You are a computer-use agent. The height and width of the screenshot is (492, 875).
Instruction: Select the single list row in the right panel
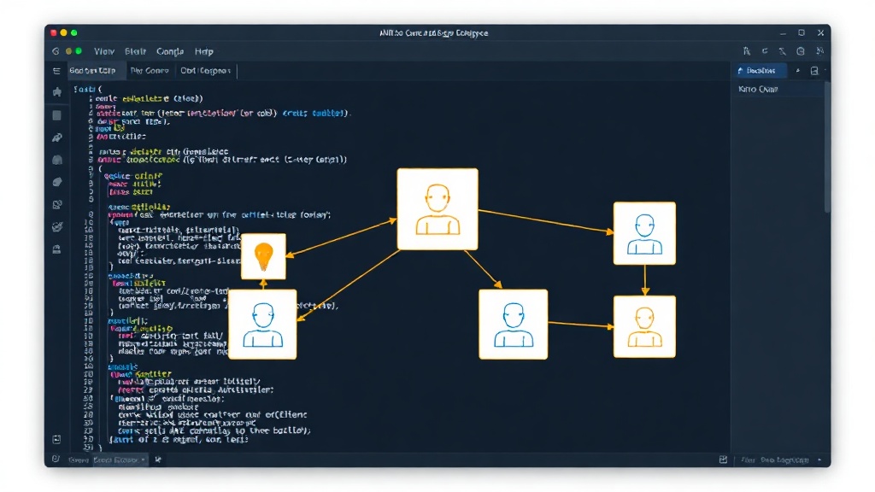coord(778,89)
